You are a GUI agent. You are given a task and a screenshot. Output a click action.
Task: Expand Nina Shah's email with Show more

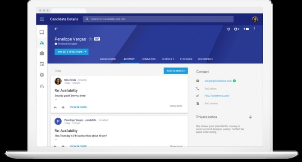[176, 106]
